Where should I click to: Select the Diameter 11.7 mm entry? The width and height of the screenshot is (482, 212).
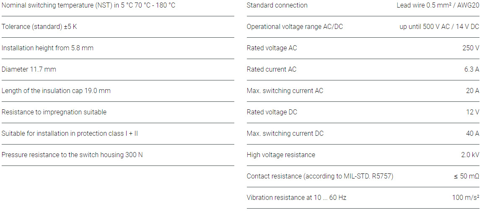tap(29, 70)
